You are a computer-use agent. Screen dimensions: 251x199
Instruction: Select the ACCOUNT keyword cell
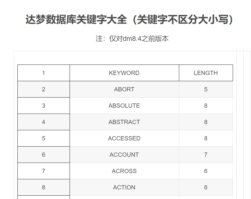[124, 155]
